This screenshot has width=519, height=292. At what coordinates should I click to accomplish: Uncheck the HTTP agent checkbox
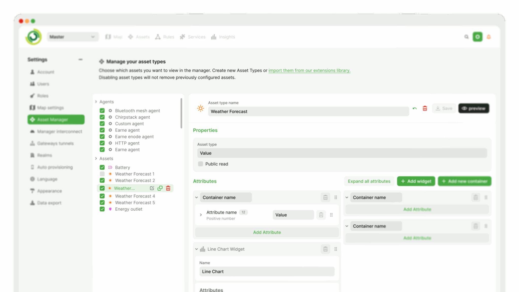coord(102,143)
